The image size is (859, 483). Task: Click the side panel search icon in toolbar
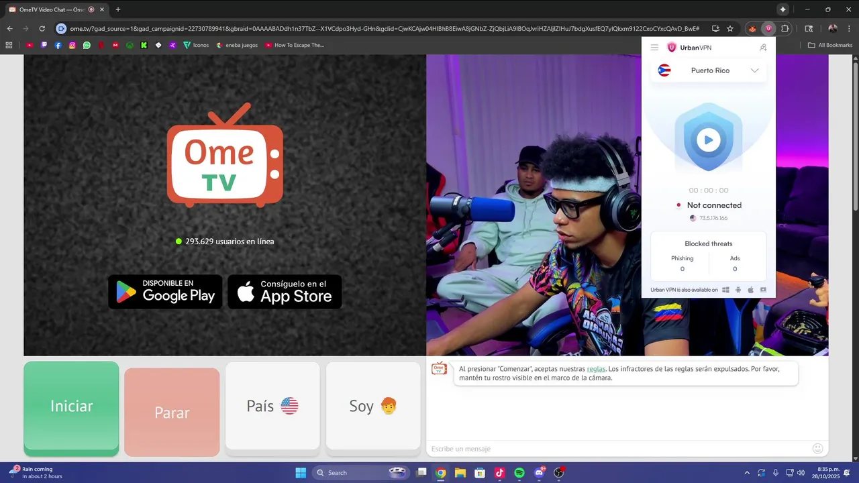coord(809,29)
